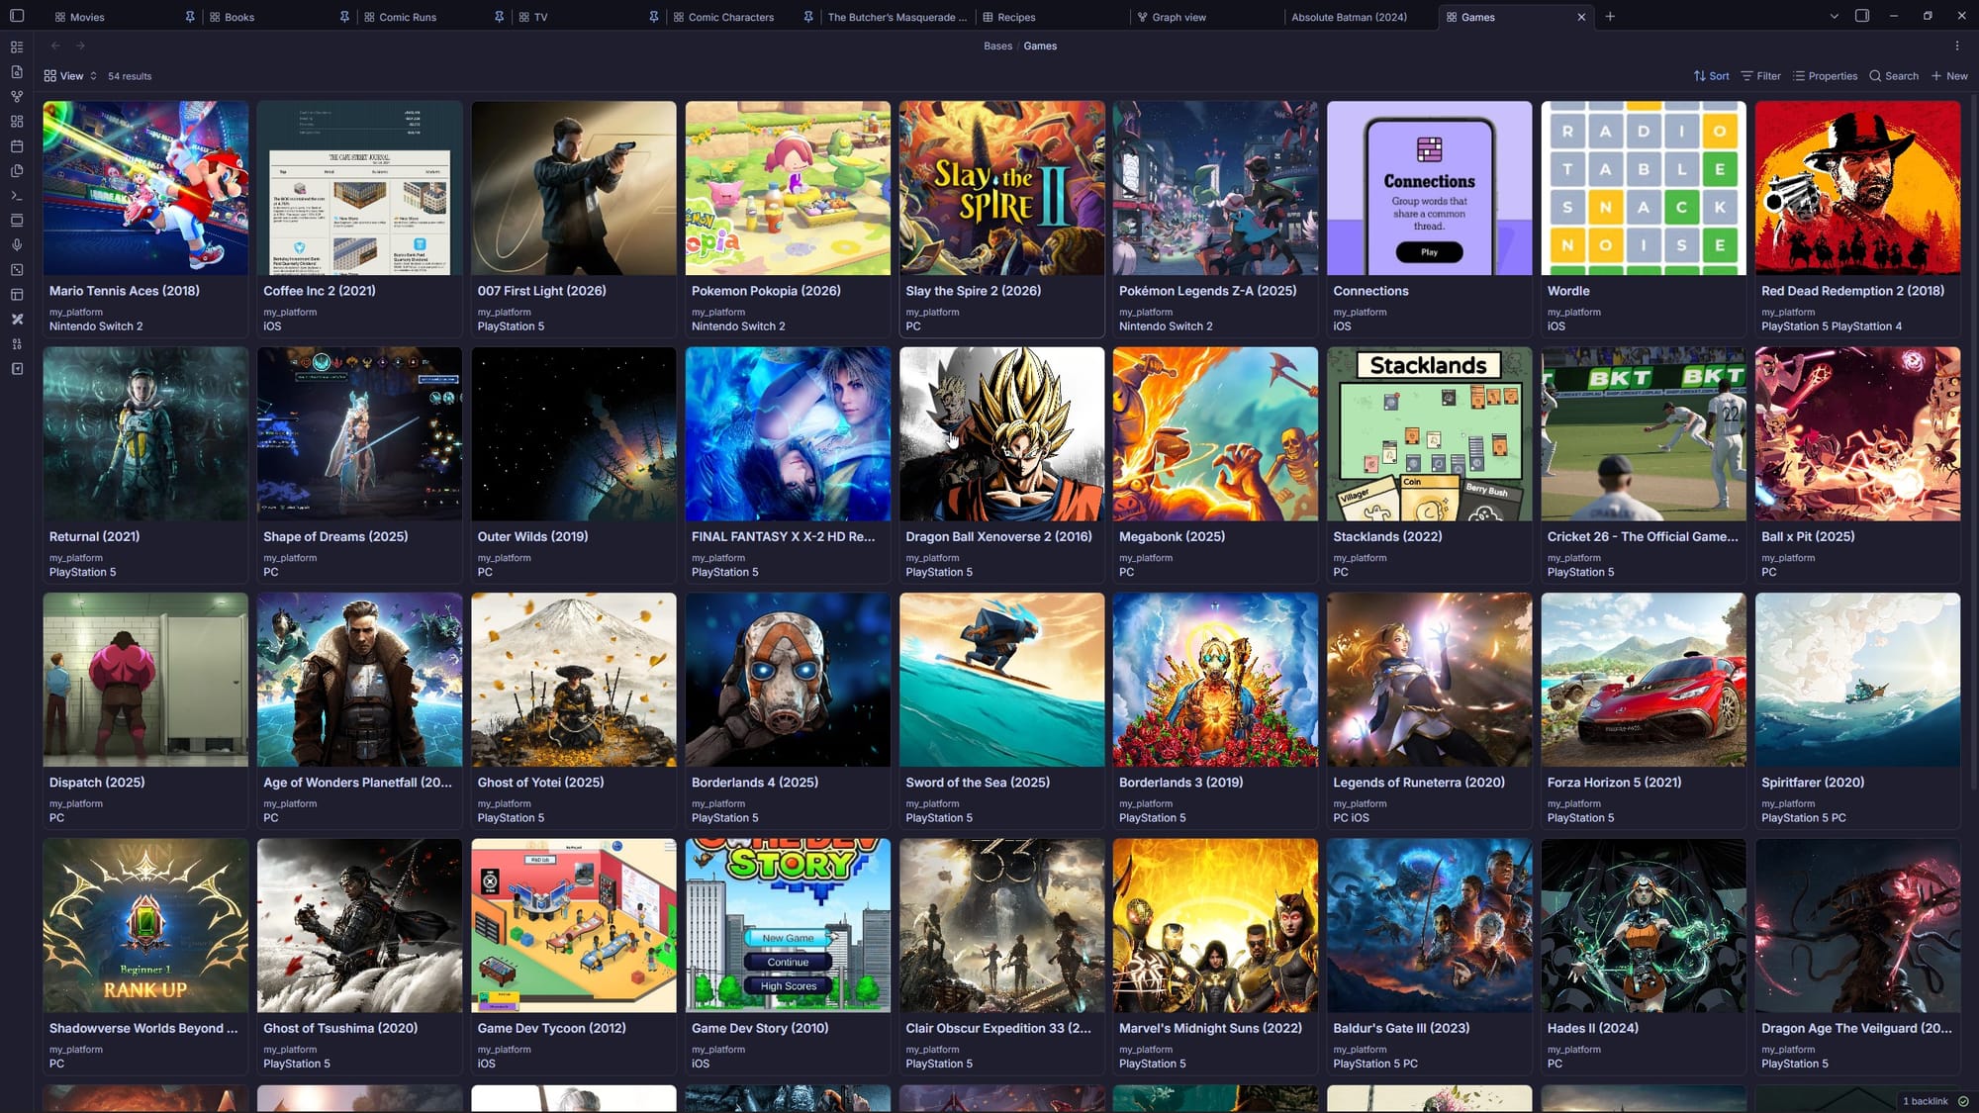Click the binary digits icon in ribbon
The image size is (1979, 1113).
point(17,344)
